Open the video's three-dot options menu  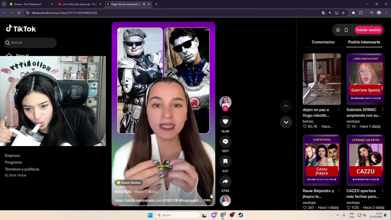pos(206,30)
